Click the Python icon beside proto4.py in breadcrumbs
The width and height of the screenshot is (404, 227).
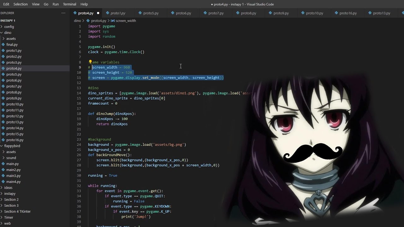click(x=88, y=20)
